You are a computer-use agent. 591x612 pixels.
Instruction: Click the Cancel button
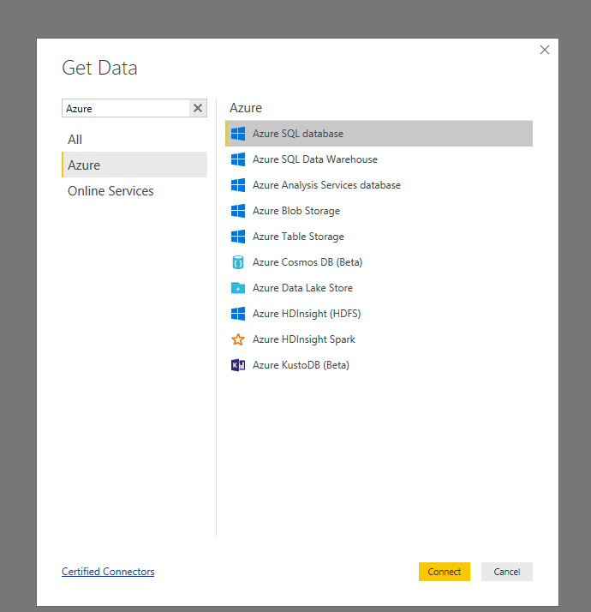[x=507, y=572]
